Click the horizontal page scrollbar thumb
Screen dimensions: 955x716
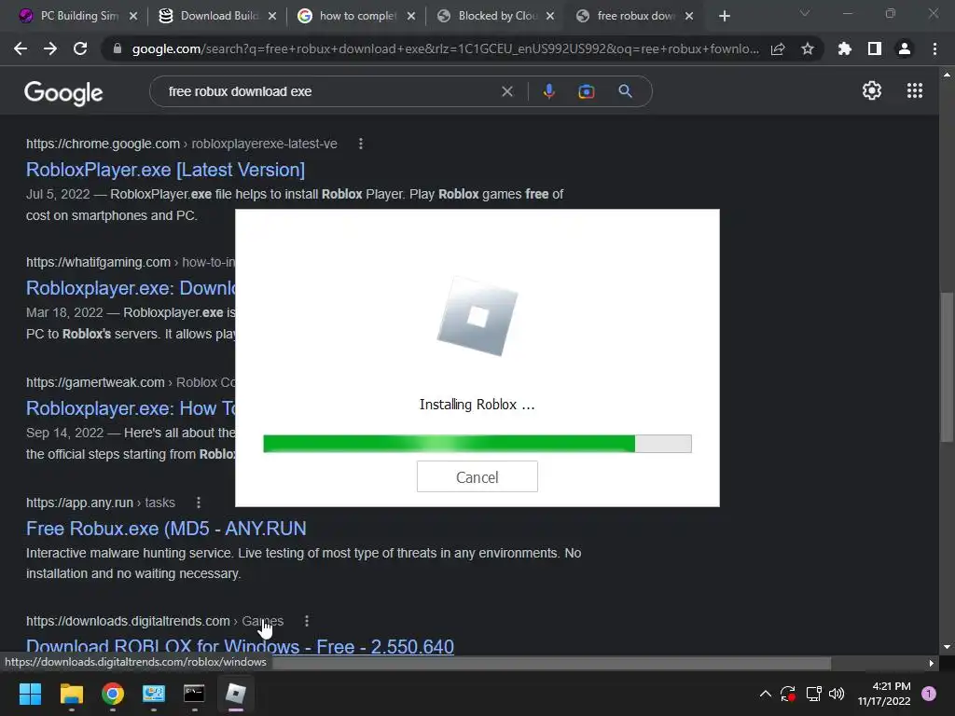pos(551,664)
